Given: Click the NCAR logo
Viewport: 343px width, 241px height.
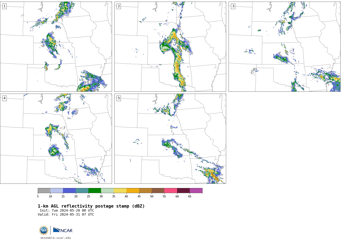Looking at the screenshot, I should [63, 230].
